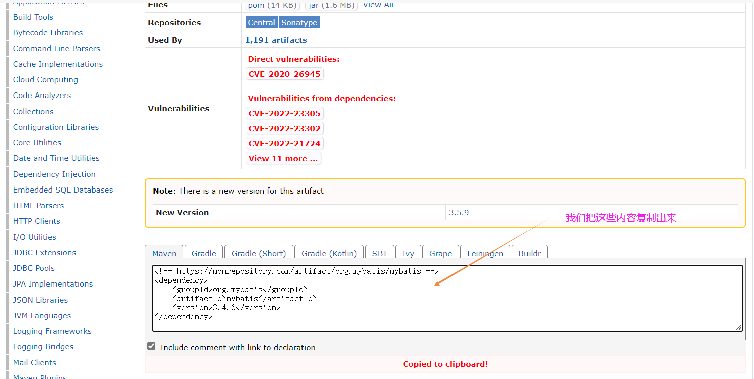Switch to Gradle (Short) tab
The image size is (754, 379).
click(x=259, y=253)
